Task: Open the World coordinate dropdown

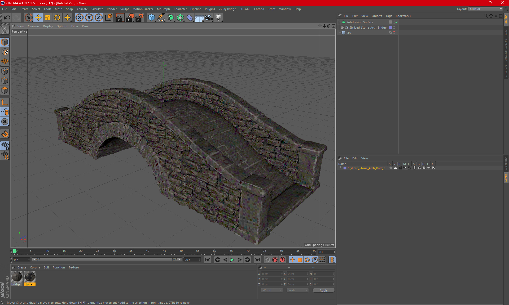Action: pos(272,290)
